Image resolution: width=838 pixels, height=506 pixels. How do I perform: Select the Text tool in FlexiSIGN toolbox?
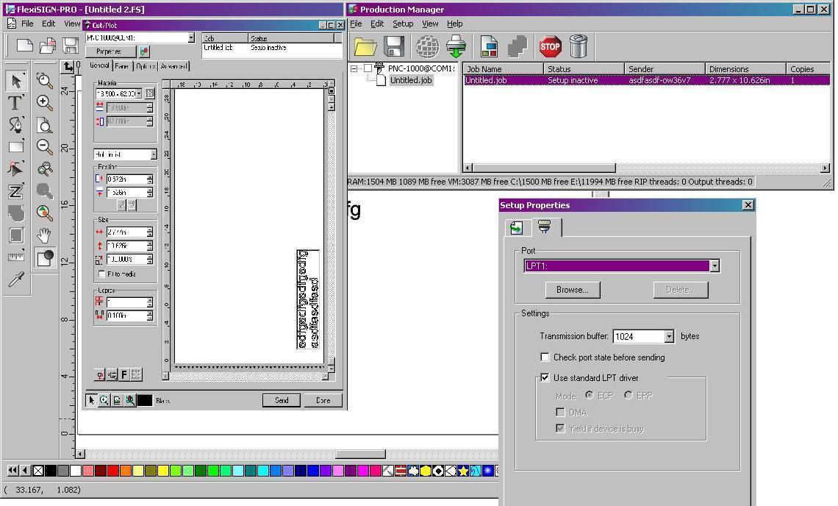click(x=15, y=103)
